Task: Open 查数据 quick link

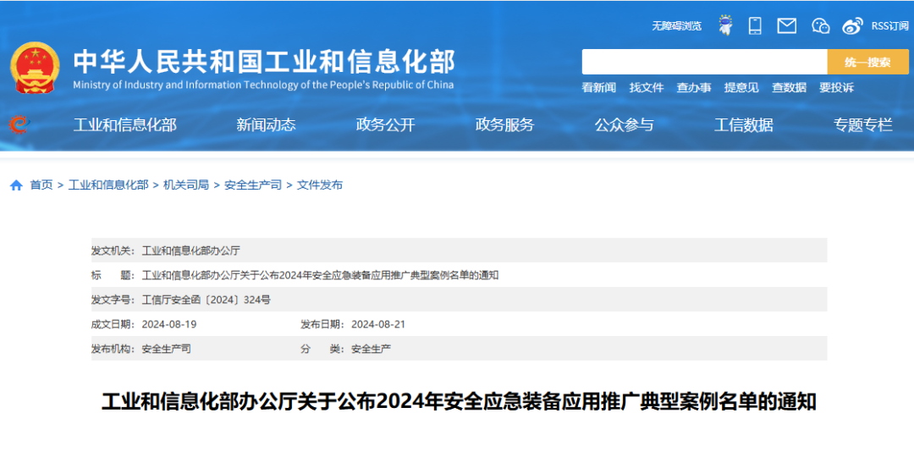Action: point(790,87)
